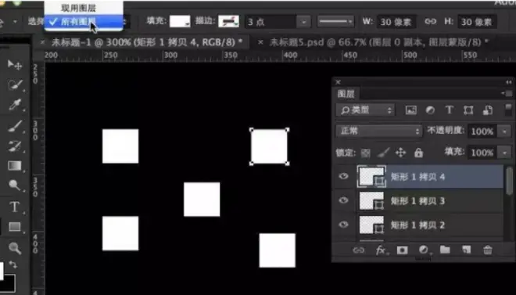
Task: Filter layers by smart objects icon
Action: [x=488, y=110]
